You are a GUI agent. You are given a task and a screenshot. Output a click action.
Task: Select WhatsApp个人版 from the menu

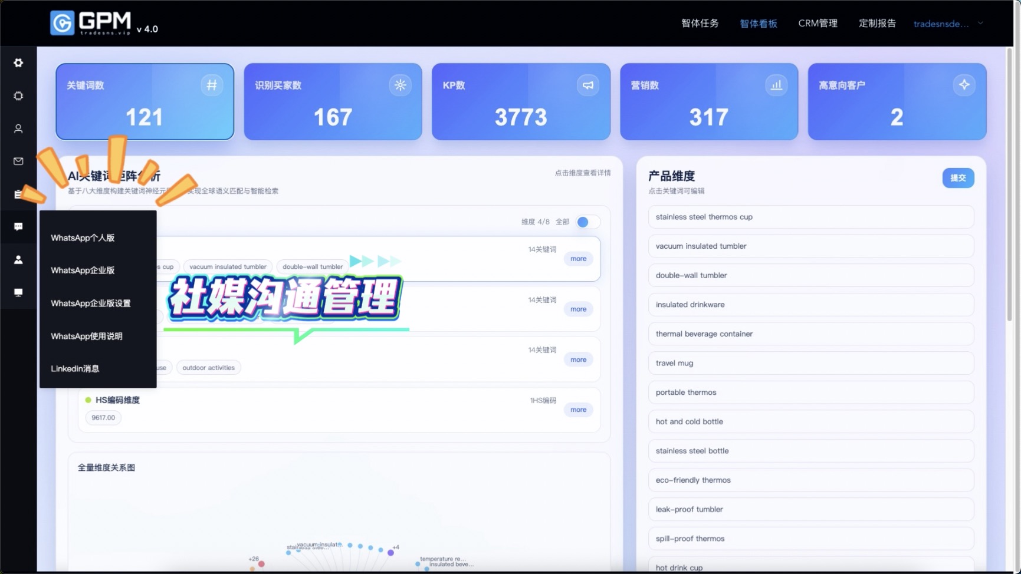click(83, 238)
